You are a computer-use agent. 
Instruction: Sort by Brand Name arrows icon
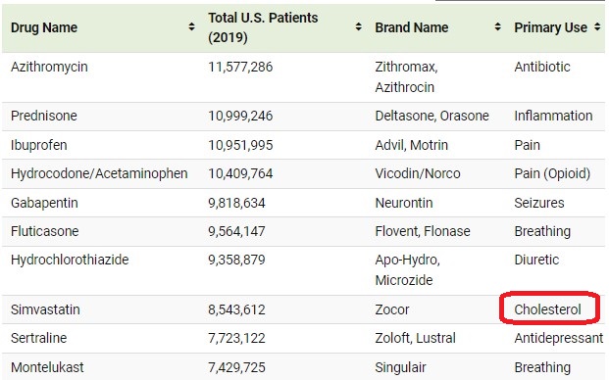497,26
